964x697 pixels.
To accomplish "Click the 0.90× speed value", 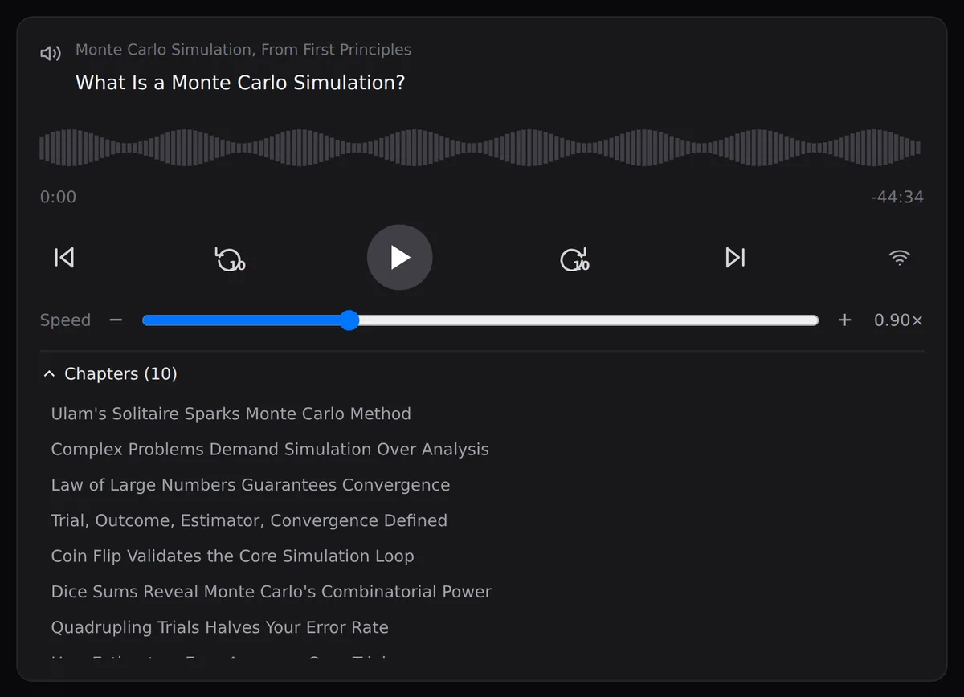I will [899, 320].
